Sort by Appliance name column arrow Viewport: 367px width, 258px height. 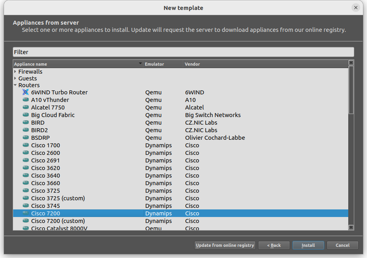point(140,63)
